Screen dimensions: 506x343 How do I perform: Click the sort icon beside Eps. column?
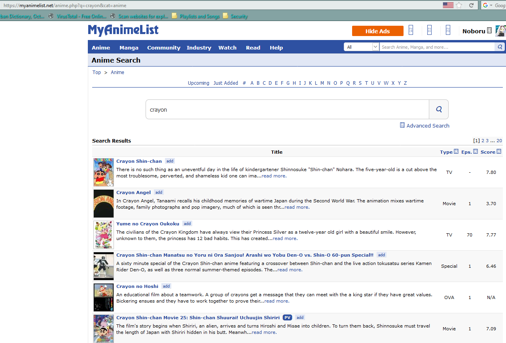click(476, 152)
